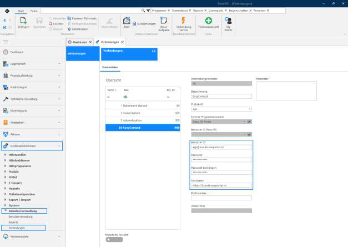Remove the Liegenschaften filter tag
Viewport: 348px width, 247px height.
click(250, 11)
